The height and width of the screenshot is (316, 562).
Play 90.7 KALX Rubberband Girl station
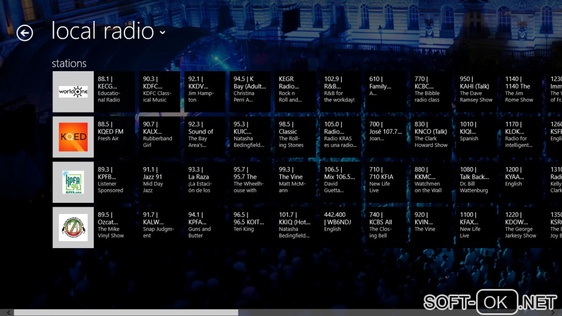point(160,137)
